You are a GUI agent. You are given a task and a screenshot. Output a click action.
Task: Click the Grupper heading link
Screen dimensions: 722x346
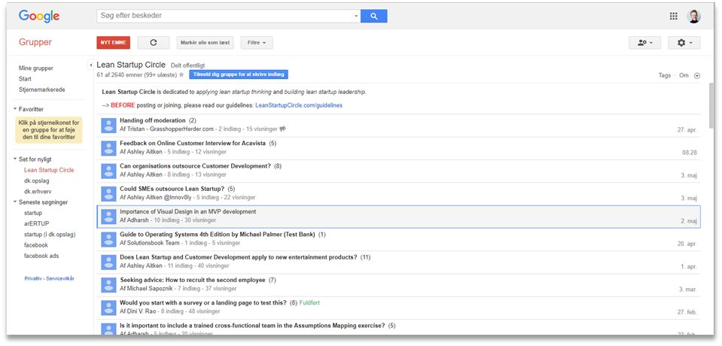point(35,42)
